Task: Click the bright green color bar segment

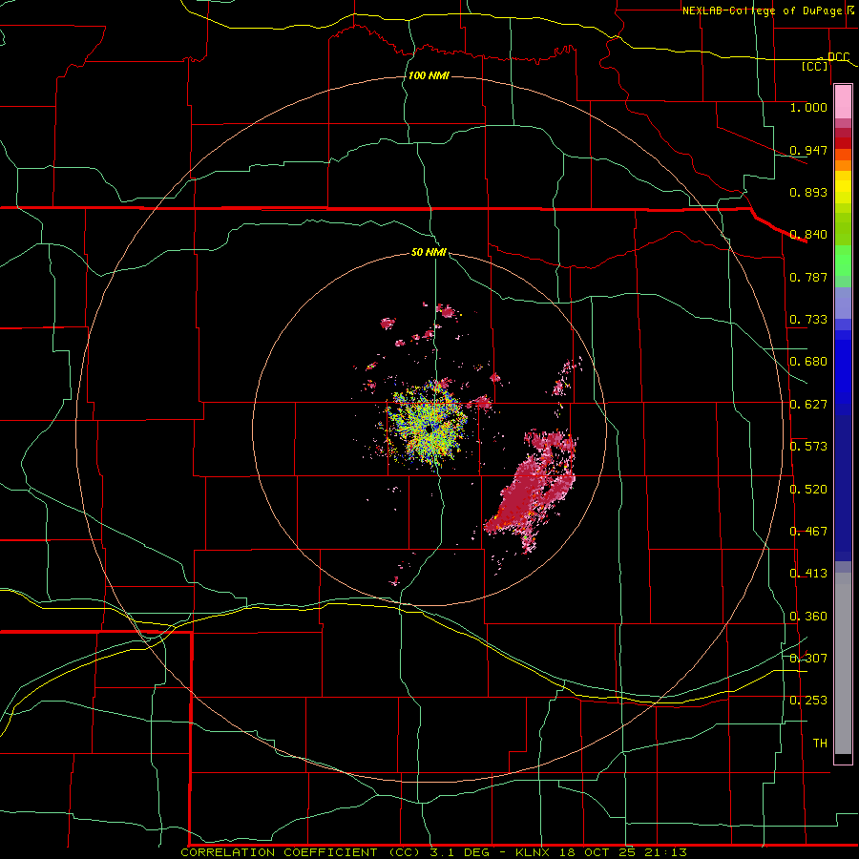Action: pos(843,261)
